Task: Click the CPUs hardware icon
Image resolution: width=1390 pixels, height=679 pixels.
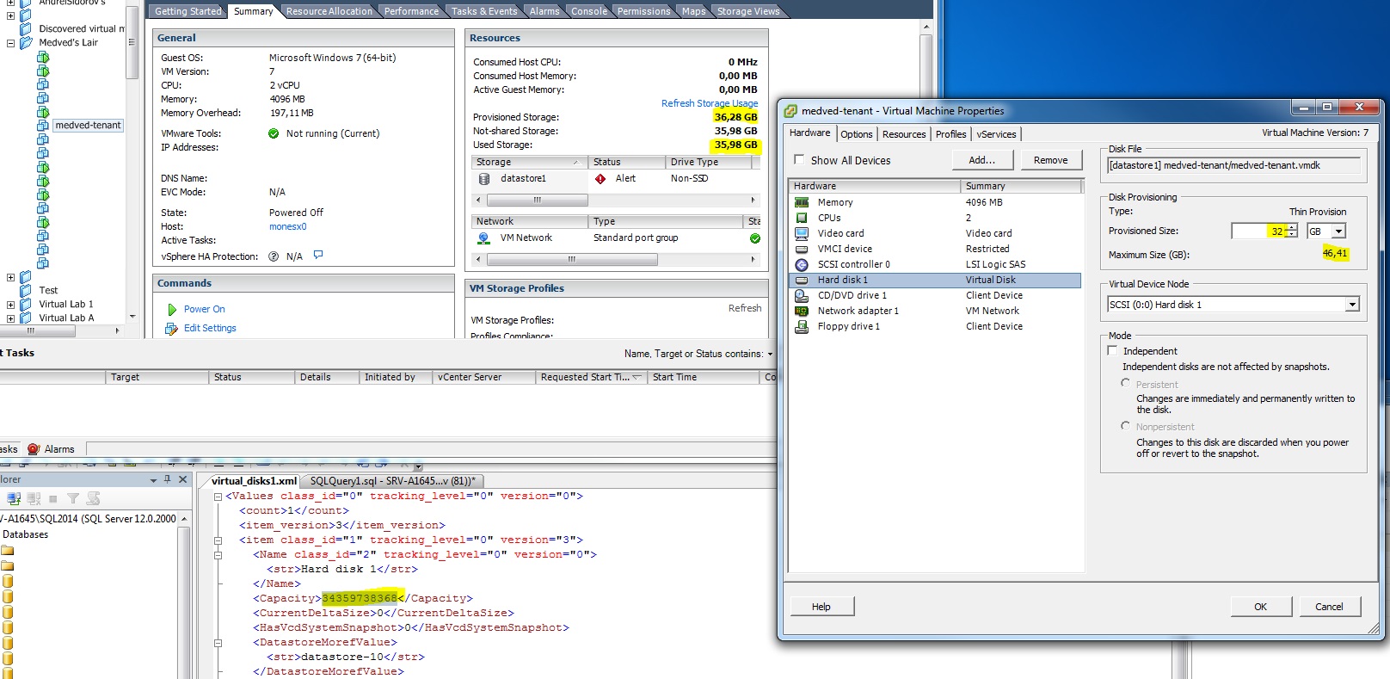Action: coord(802,218)
